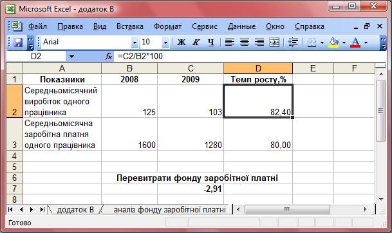Click the Excel workbook icon in menu bar

(17, 26)
